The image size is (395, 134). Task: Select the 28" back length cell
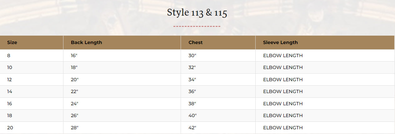(x=75, y=128)
